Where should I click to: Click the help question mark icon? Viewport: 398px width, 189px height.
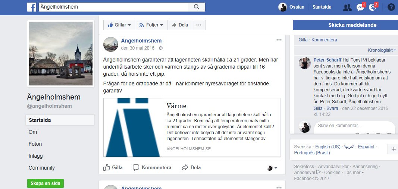pyautogui.click(x=391, y=7)
